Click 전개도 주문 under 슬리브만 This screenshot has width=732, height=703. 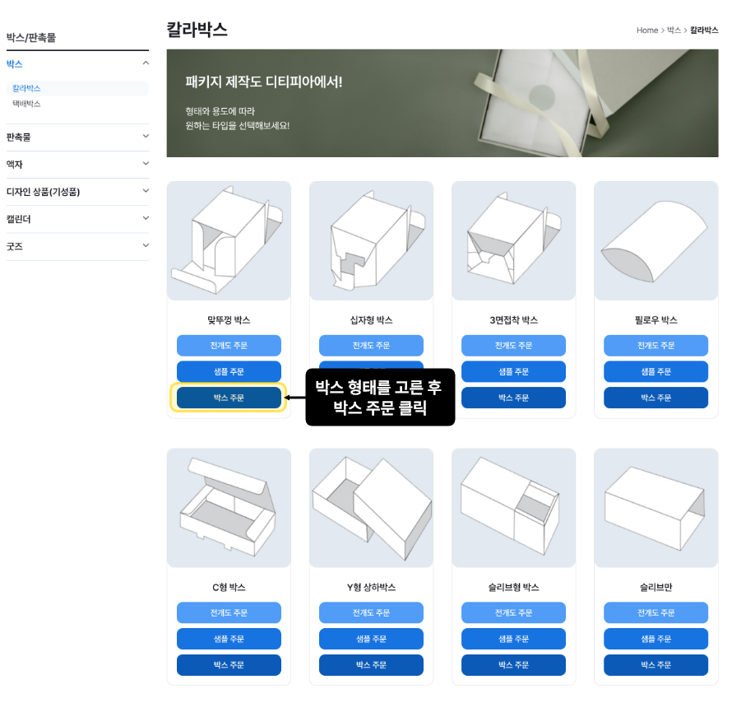656,612
